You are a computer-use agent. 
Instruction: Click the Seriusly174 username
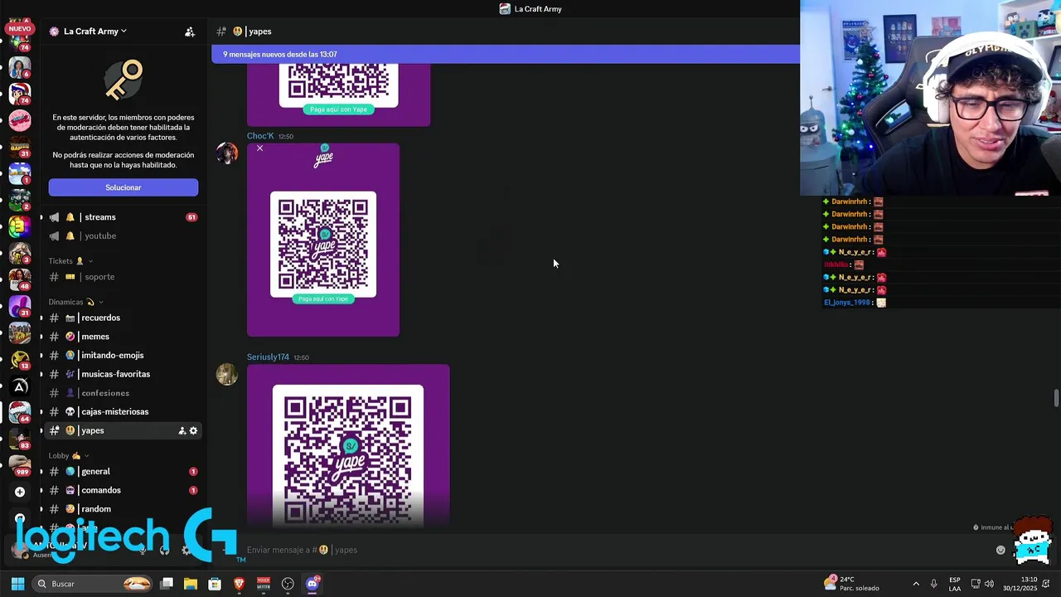pos(268,357)
